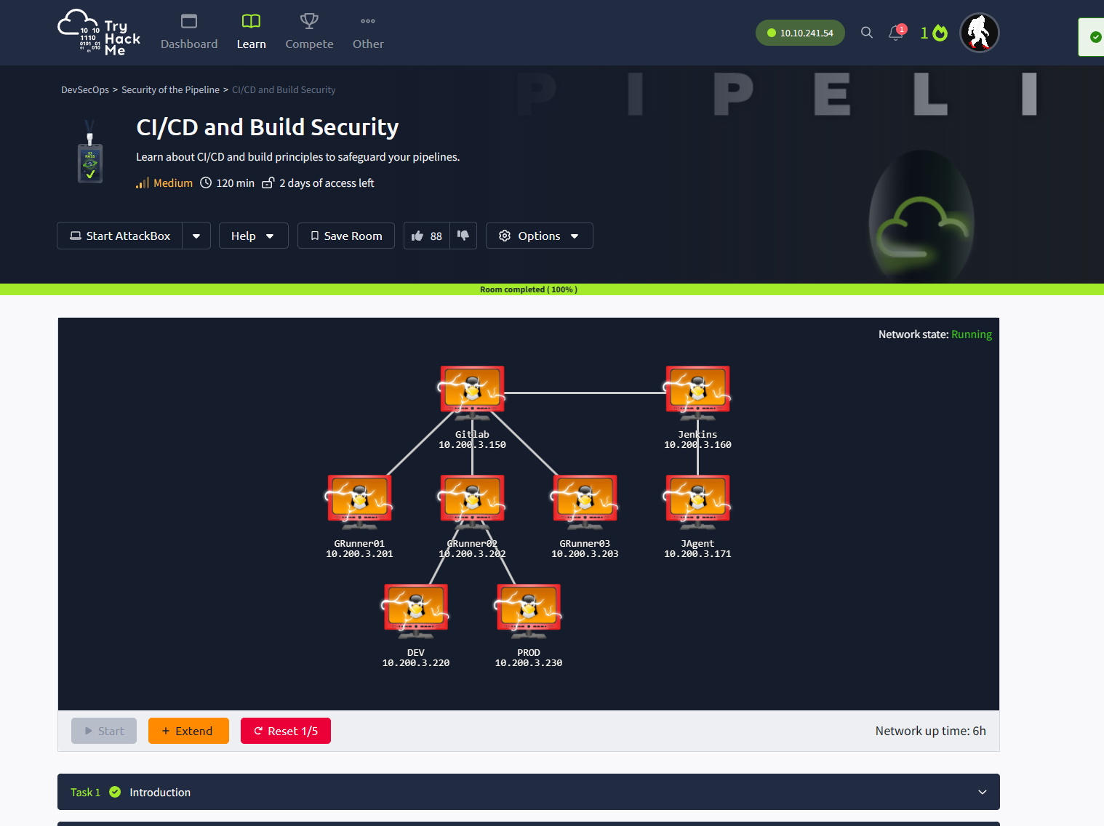Viewport: 1104px width, 826px height.
Task: Click the Medium difficulty label
Action: 173,183
